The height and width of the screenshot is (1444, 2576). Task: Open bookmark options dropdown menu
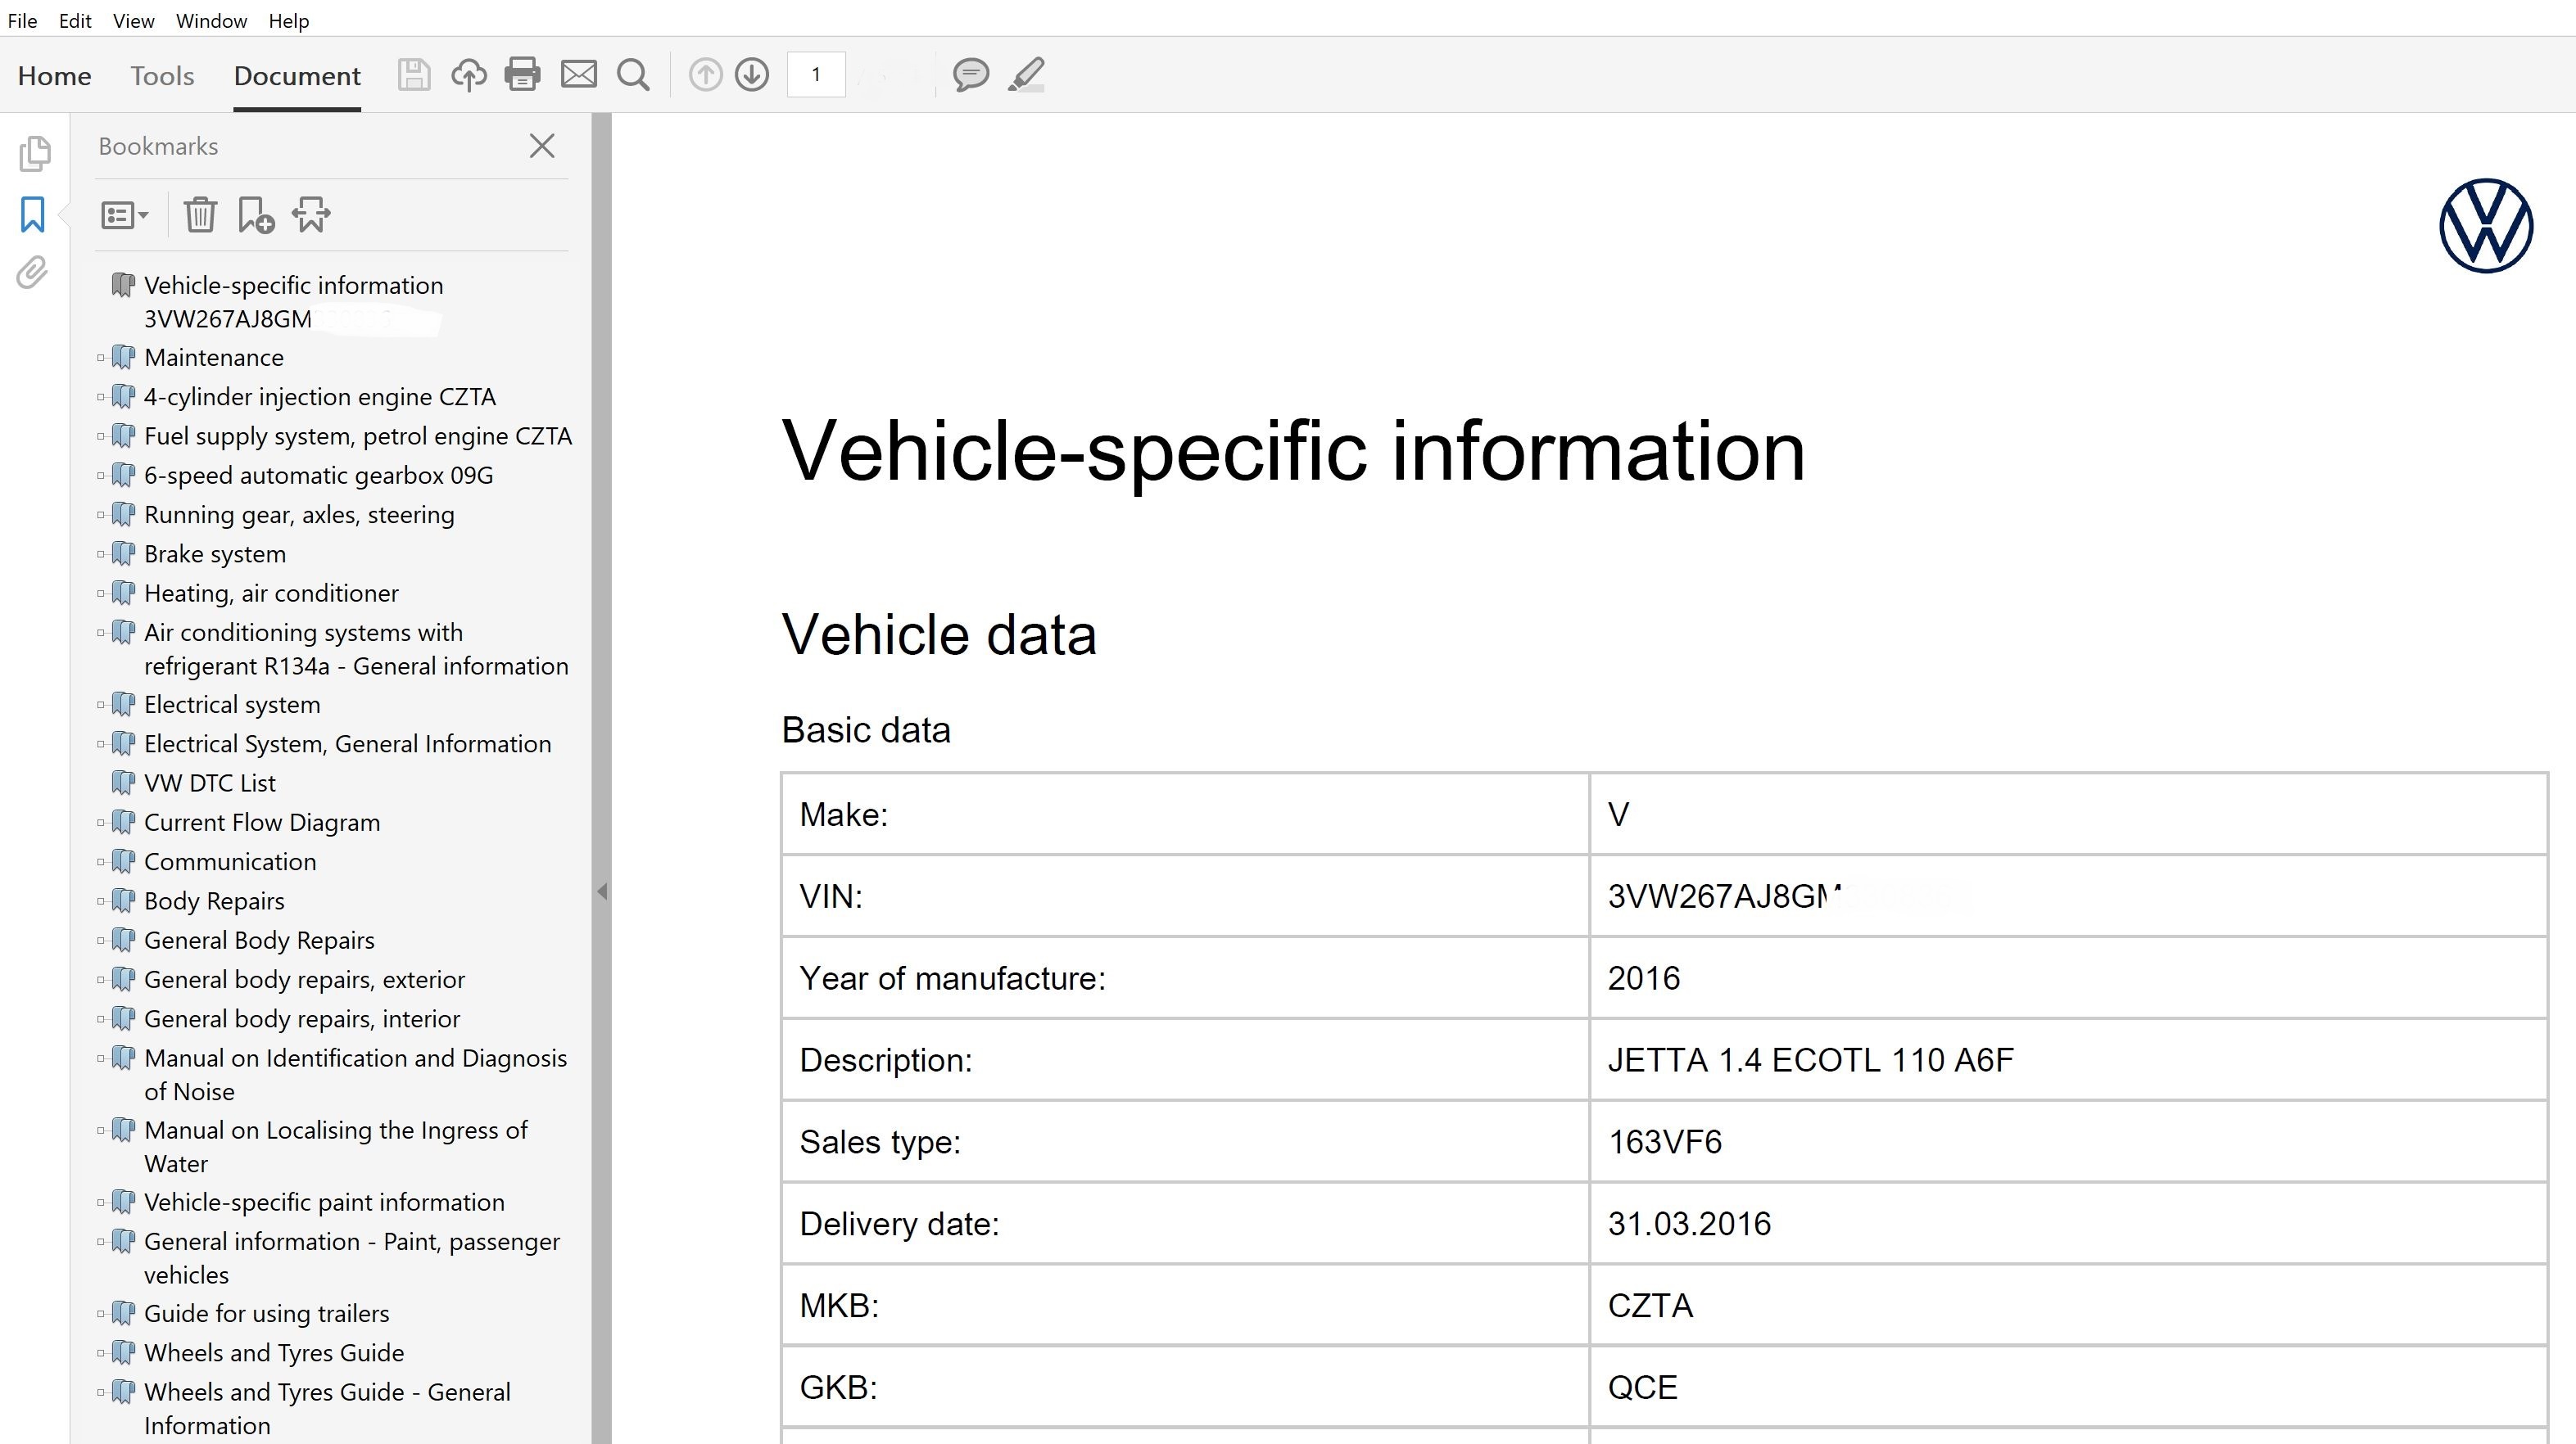[x=125, y=214]
